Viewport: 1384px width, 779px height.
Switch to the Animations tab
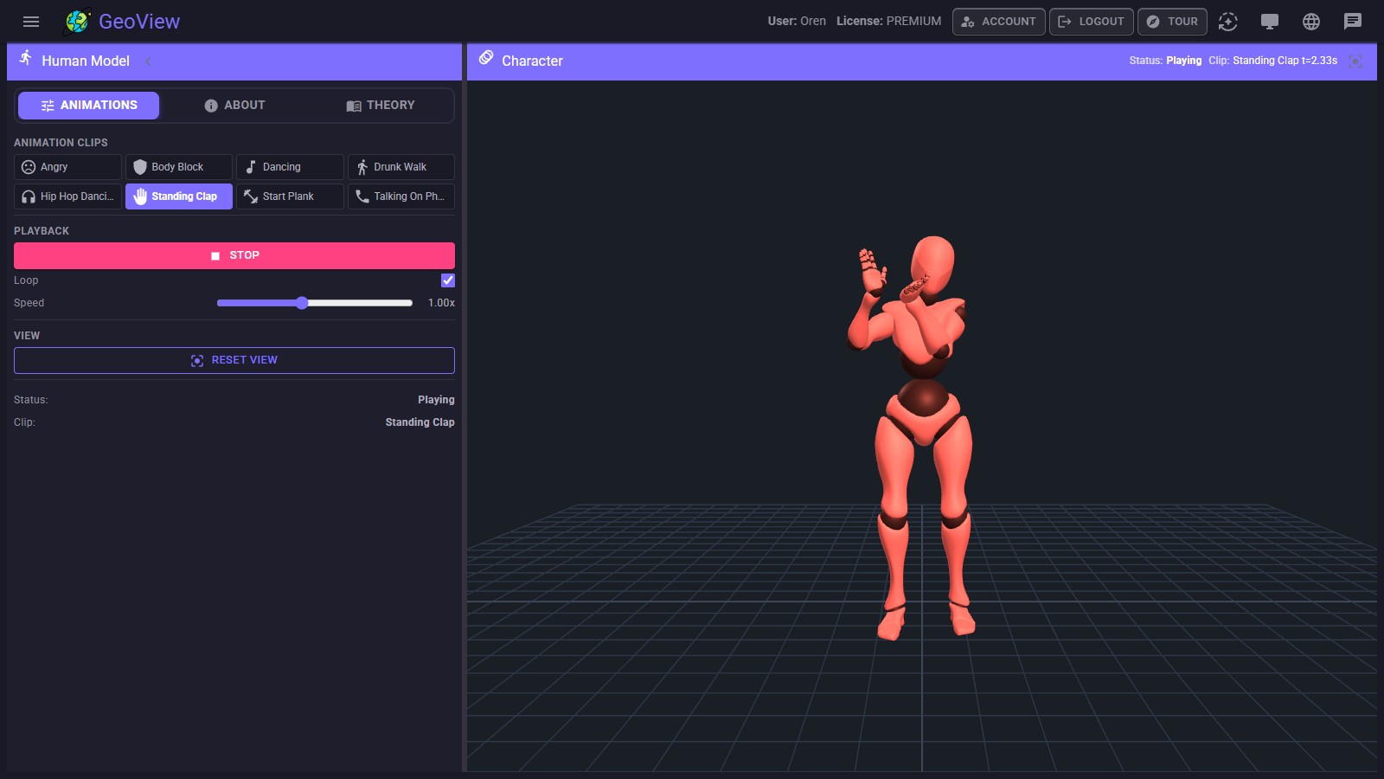[88, 106]
